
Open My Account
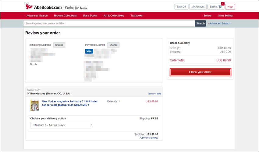[x=198, y=7]
